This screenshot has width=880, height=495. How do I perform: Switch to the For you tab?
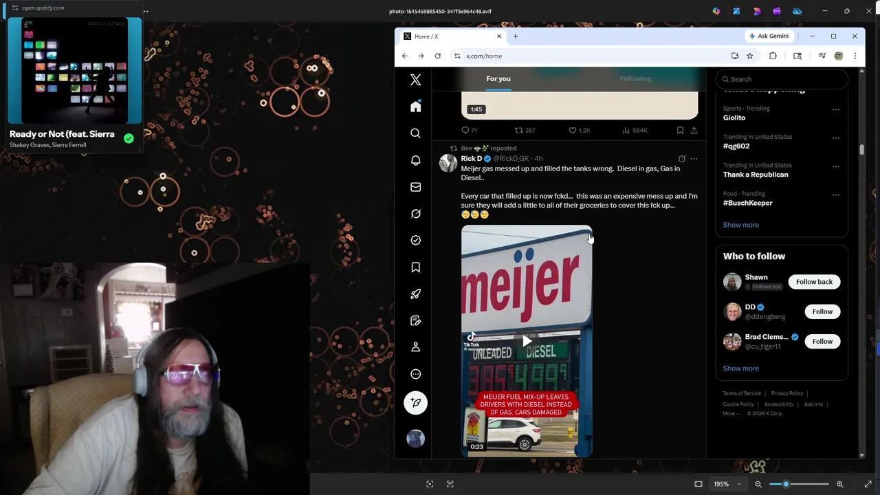click(x=498, y=78)
